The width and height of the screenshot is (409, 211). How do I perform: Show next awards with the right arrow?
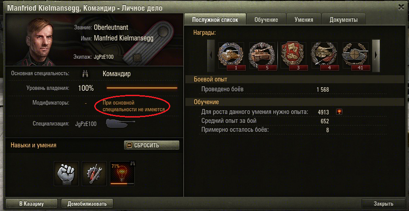376,55
